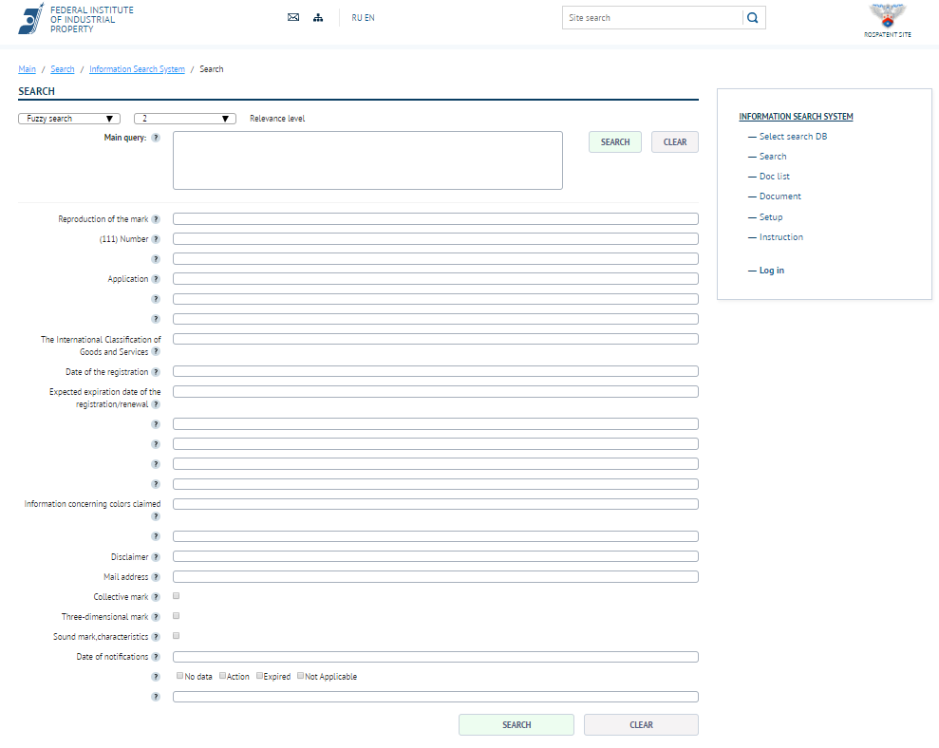Screen dimensions: 939x748
Task: Focus the Date of the registration field
Action: click(x=436, y=371)
